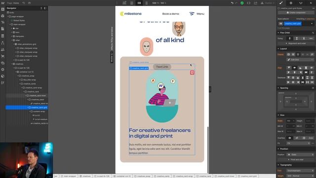Viewport: 316px width, 178px height.
Task: Open the Menu button in the canvas header
Action: (197, 14)
